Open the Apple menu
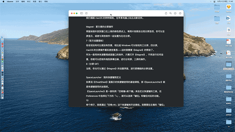Image resolution: width=235 pixels, height=132 pixels. [x=3, y=1]
